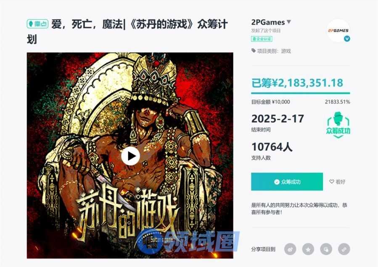
Task: Click the blue verified badge on avatar
Action: pyautogui.click(x=347, y=39)
